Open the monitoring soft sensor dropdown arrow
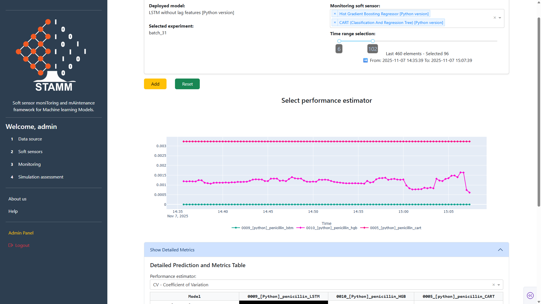Screen dimensions: 541x304 (x=500, y=18)
